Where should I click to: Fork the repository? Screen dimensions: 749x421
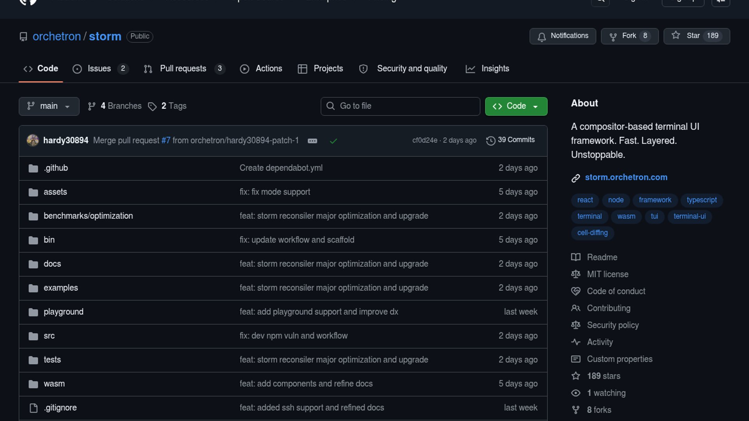click(629, 36)
